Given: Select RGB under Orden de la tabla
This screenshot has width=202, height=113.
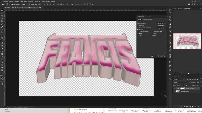Looking at the screenshot, I should coord(153,33).
